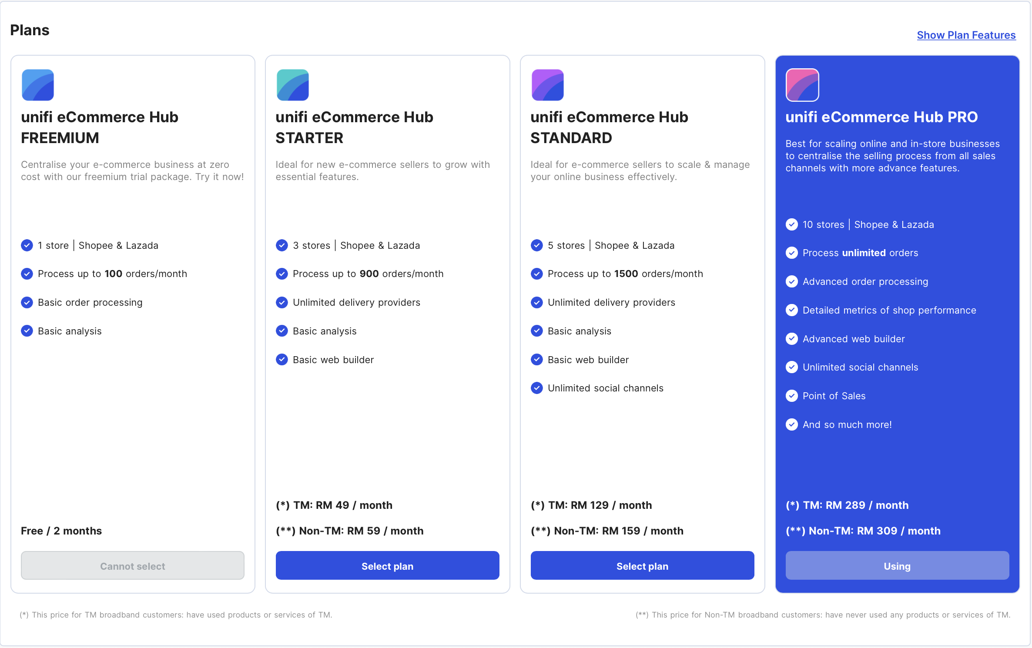The image size is (1032, 648).
Task: Click checkmark icon next to 'Point of Sales'
Action: (x=792, y=396)
